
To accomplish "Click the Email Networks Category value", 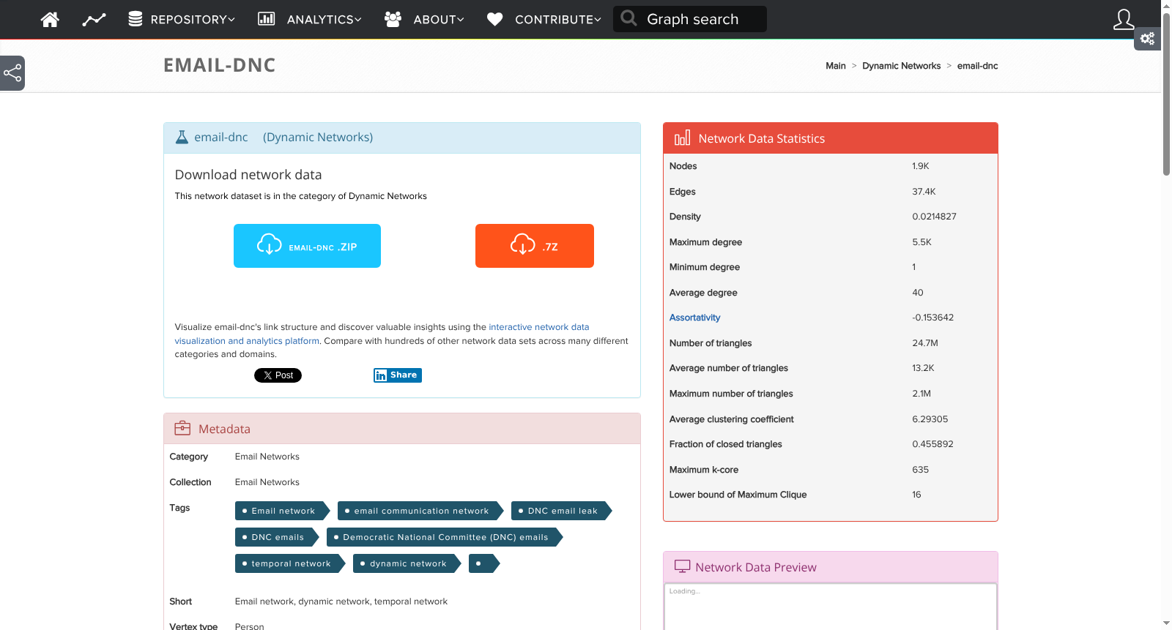I will pyautogui.click(x=267, y=457).
